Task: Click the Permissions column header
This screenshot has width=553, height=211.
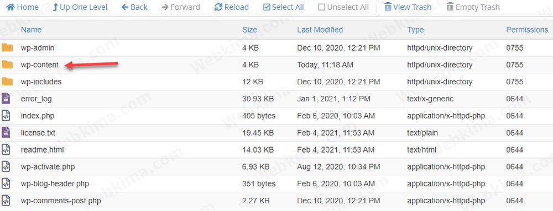Action: (527, 30)
